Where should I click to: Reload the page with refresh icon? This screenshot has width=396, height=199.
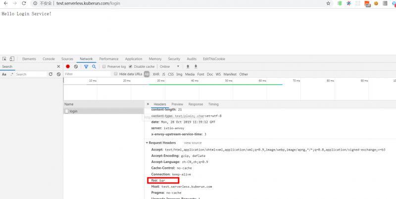point(24,3)
